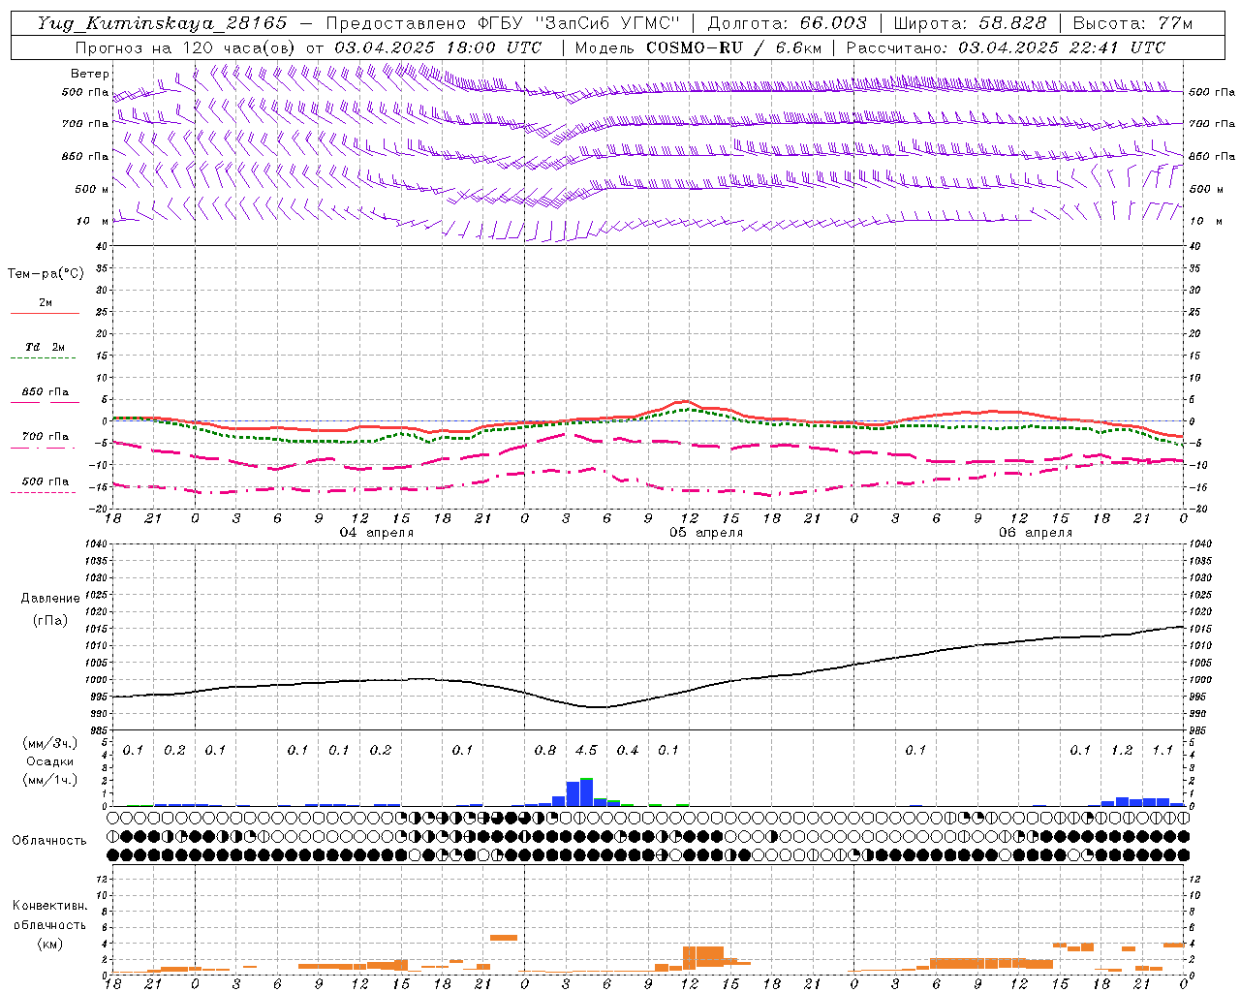Image resolution: width=1240 pixels, height=992 pixels.
Task: Click the (мм/3ч.) precipitation unit label
Action: pos(50,744)
